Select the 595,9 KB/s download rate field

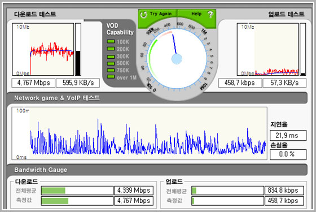tap(78, 83)
